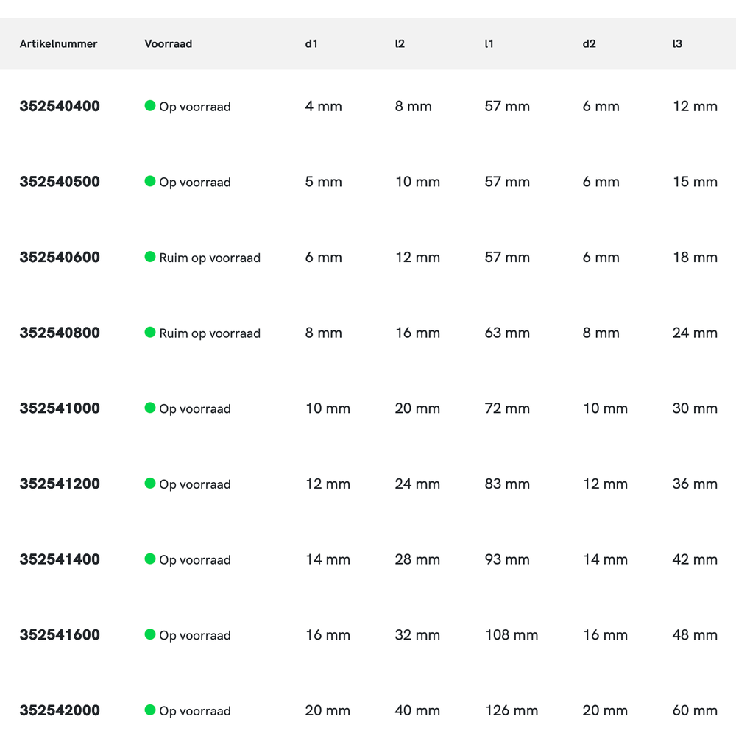Click green stock dot for 352542000
Image resolution: width=736 pixels, height=736 pixels.
click(x=150, y=710)
